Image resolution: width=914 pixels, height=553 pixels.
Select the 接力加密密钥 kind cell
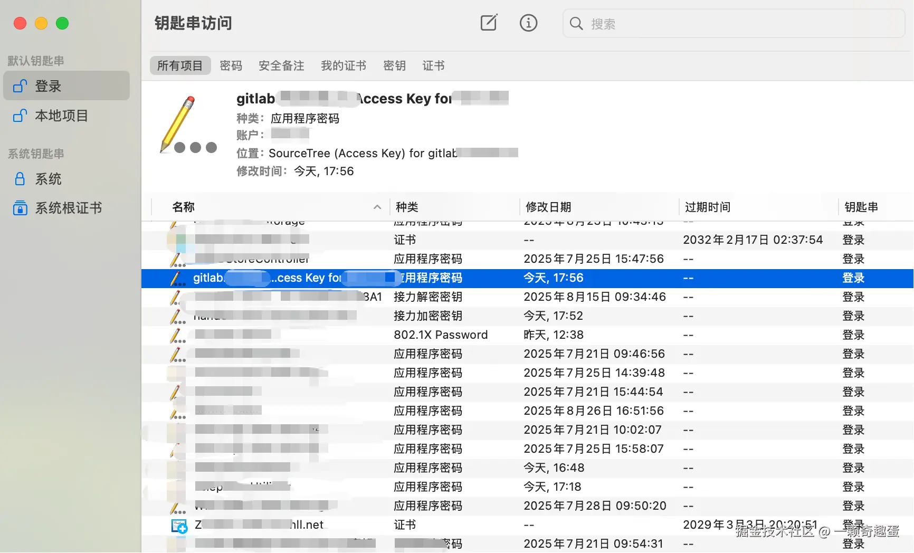[x=428, y=316]
